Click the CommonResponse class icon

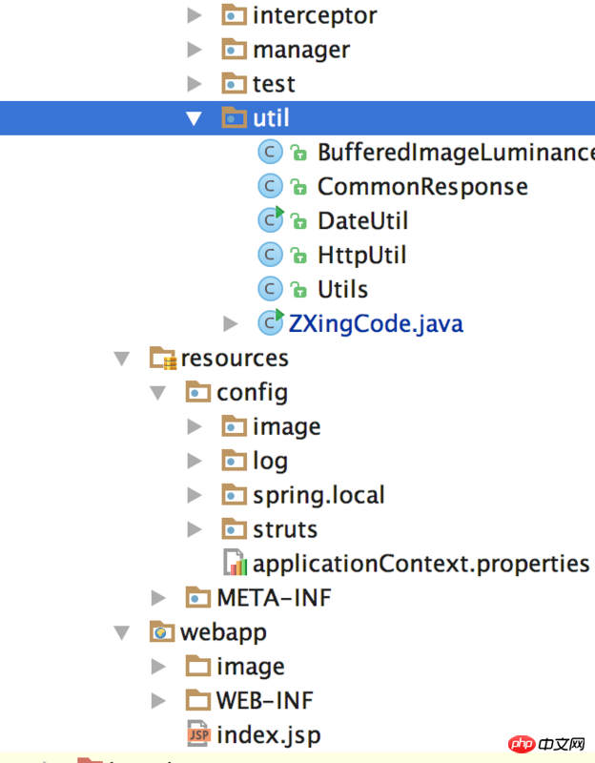[271, 187]
